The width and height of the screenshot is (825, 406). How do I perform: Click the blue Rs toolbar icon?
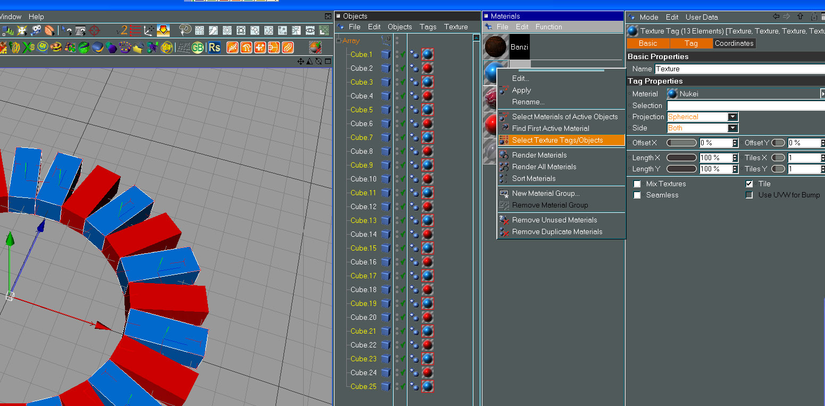(x=214, y=47)
